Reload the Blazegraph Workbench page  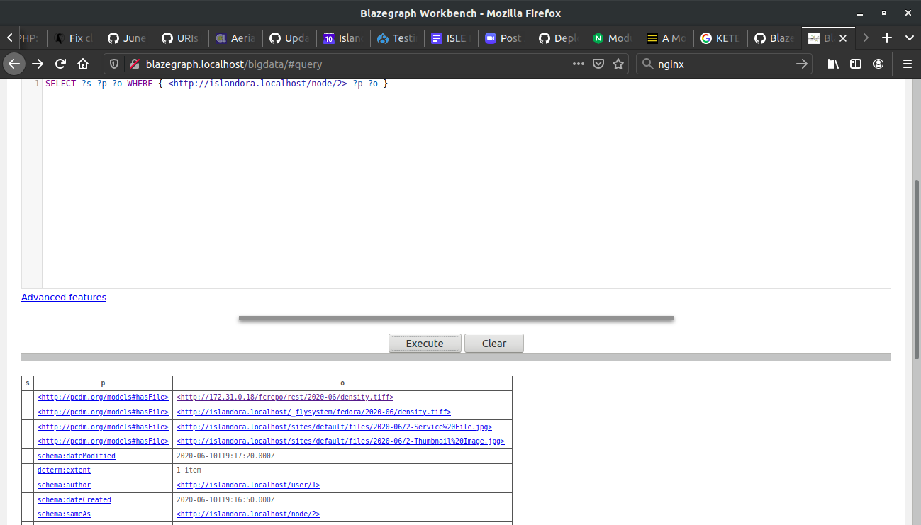pyautogui.click(x=60, y=64)
